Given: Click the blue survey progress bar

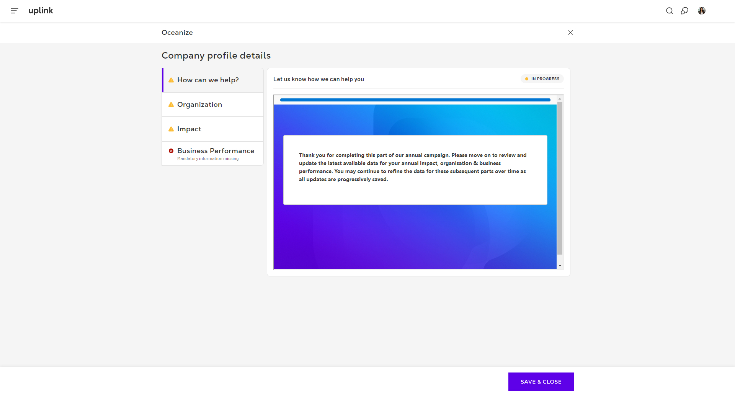Looking at the screenshot, I should coord(415,100).
